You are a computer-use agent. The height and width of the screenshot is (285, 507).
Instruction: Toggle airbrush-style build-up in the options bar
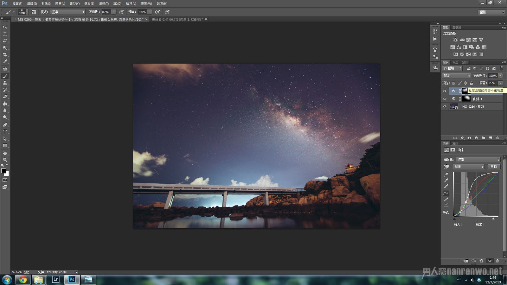coord(157,12)
